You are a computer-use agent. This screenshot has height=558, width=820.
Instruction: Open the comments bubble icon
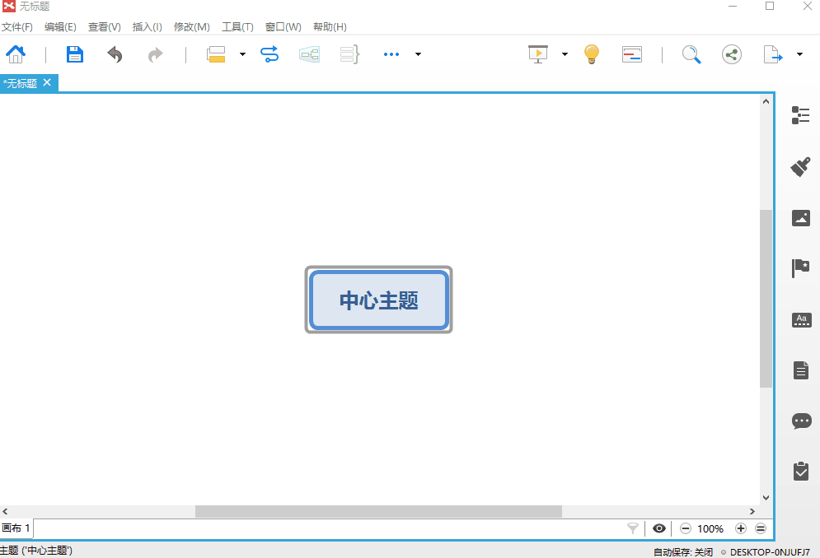(x=800, y=421)
